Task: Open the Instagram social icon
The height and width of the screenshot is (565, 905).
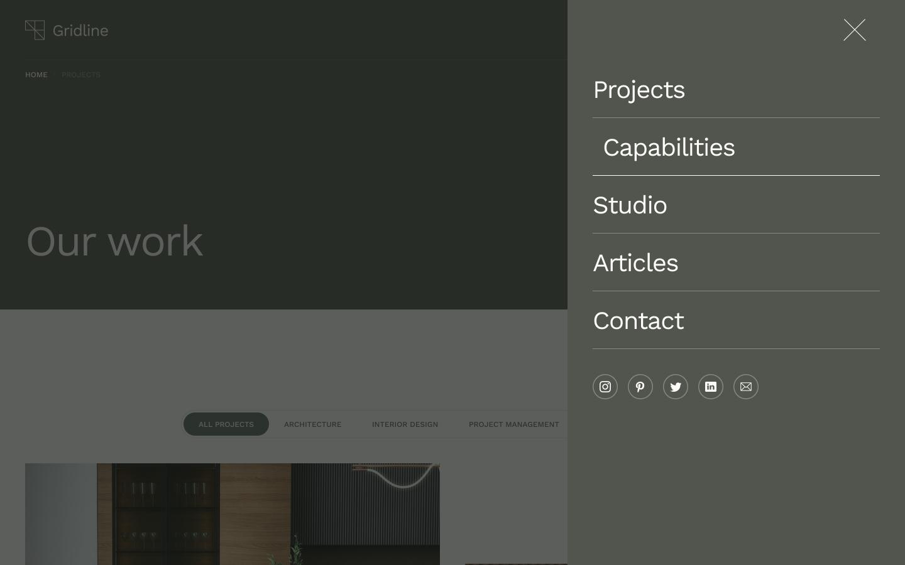Action: pos(605,387)
